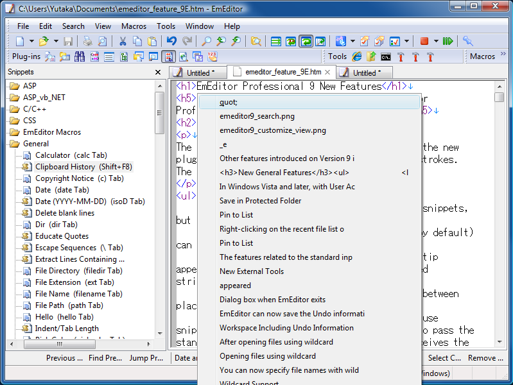Click the Find Pre... button
The image size is (513, 385).
tap(105, 358)
